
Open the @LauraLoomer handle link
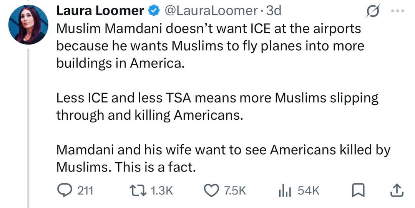coord(210,11)
